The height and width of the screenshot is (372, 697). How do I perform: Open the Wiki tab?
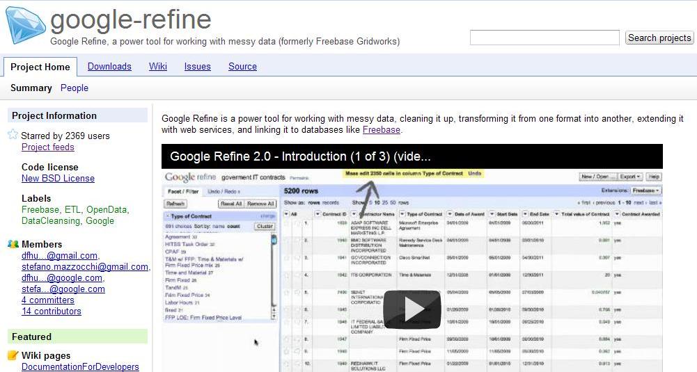pyautogui.click(x=158, y=67)
